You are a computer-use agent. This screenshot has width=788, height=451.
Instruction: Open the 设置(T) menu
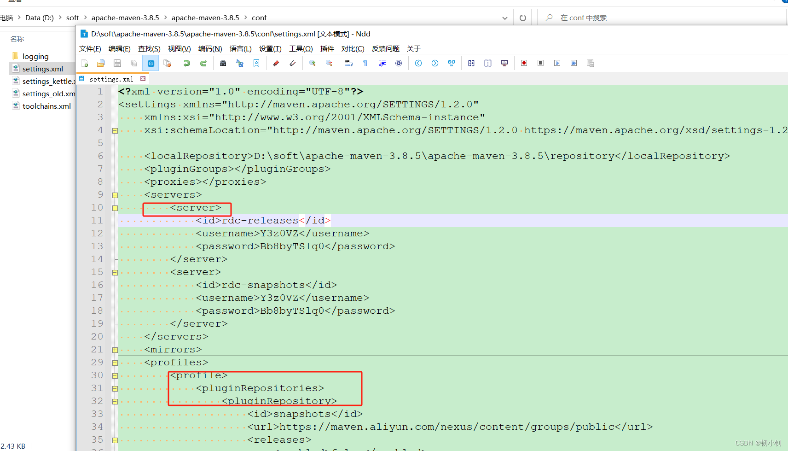coord(270,49)
